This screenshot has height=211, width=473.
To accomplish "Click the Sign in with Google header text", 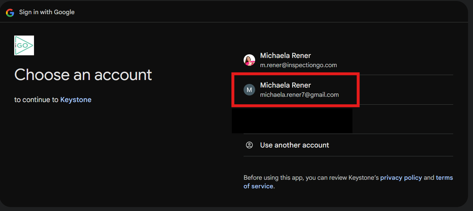I will point(47,12).
